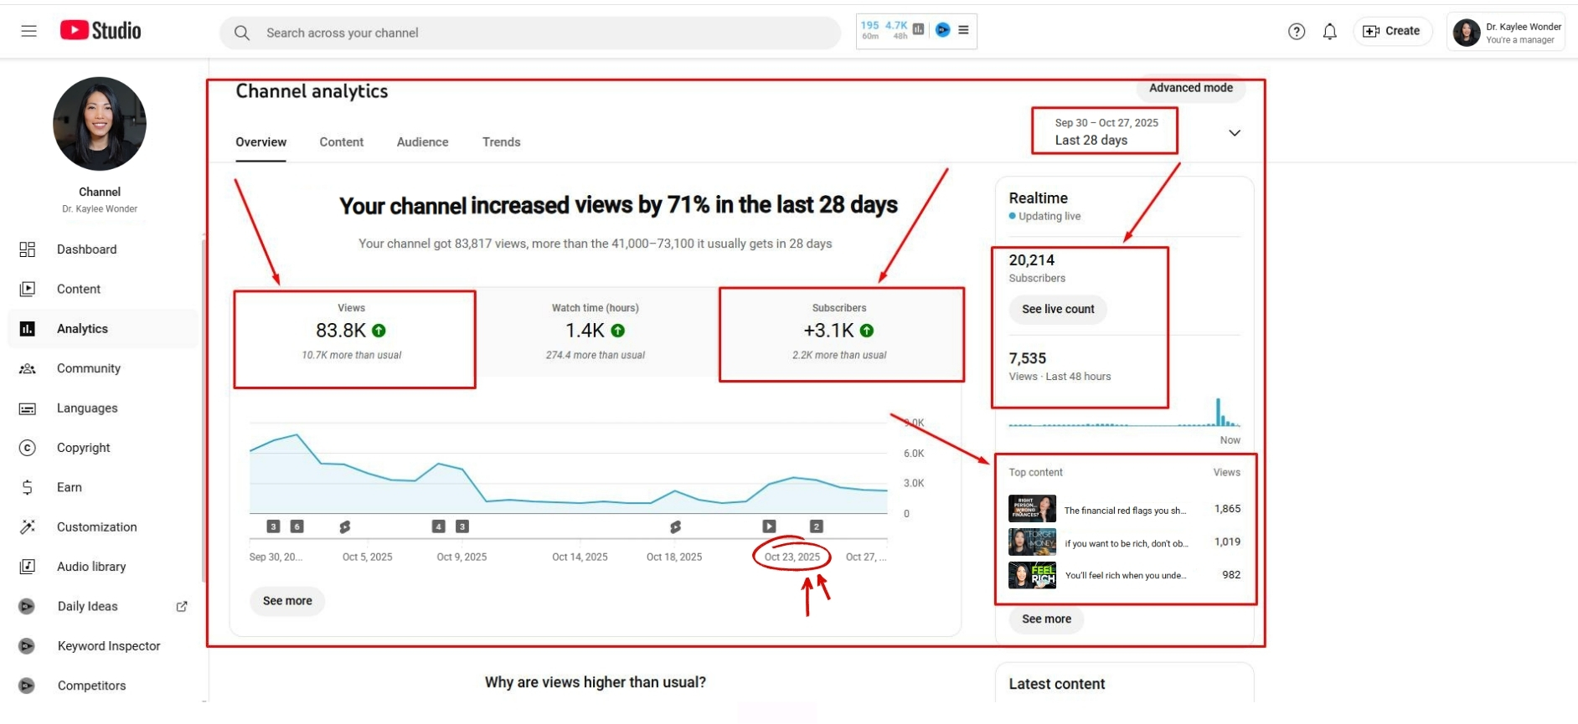
Task: Open the financial red flags video thumbnail
Action: [x=1031, y=509]
